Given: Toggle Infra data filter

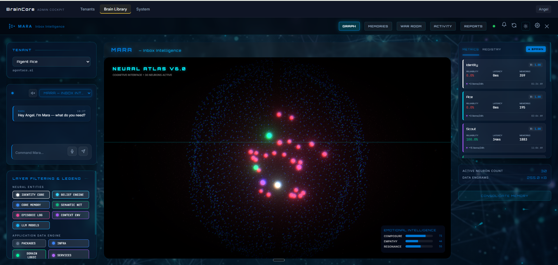Looking at the screenshot, I should (69, 243).
